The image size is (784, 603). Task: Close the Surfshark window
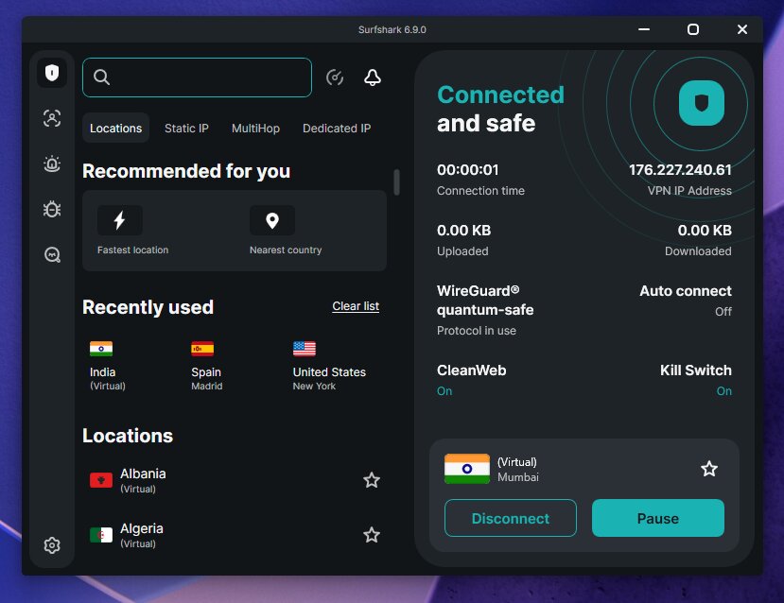742,29
